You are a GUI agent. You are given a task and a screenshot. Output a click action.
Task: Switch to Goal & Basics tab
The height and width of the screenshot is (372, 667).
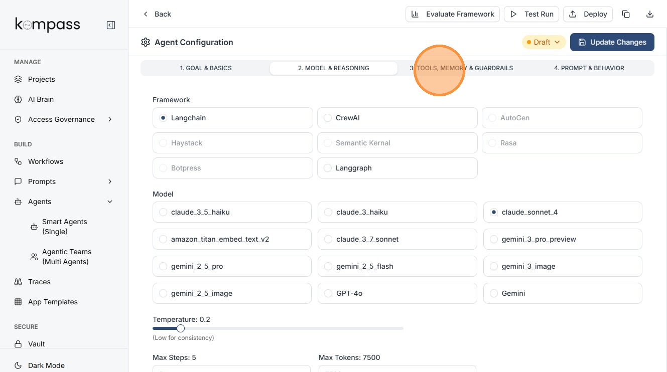(206, 68)
